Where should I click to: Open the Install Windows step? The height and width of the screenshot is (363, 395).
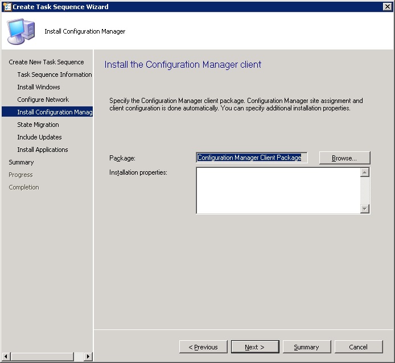(39, 87)
